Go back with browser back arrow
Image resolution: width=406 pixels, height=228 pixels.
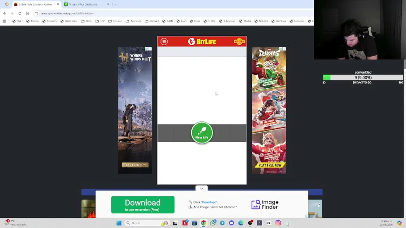coord(4,13)
